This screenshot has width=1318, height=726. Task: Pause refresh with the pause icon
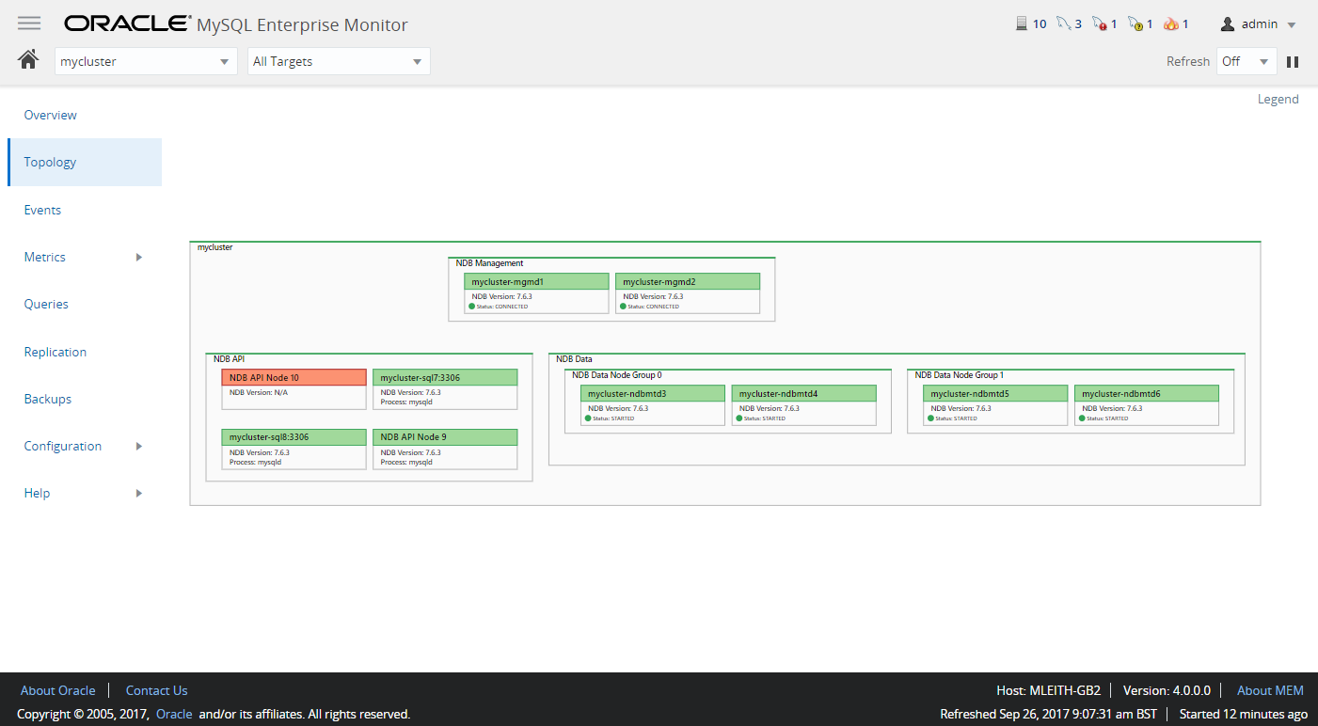[x=1293, y=62]
